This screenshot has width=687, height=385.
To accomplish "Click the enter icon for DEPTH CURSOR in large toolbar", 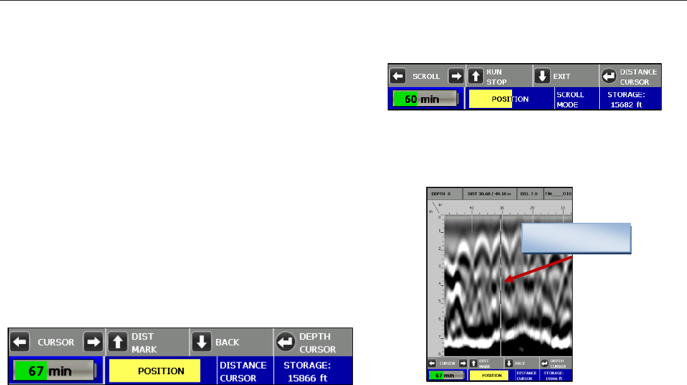I will [x=285, y=341].
